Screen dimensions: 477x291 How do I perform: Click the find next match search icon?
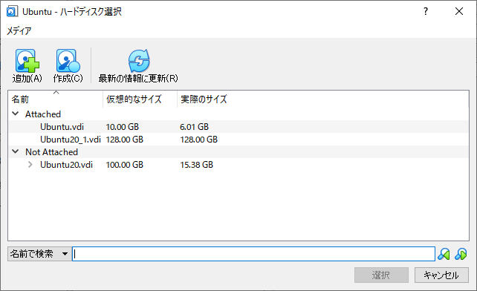(461, 254)
